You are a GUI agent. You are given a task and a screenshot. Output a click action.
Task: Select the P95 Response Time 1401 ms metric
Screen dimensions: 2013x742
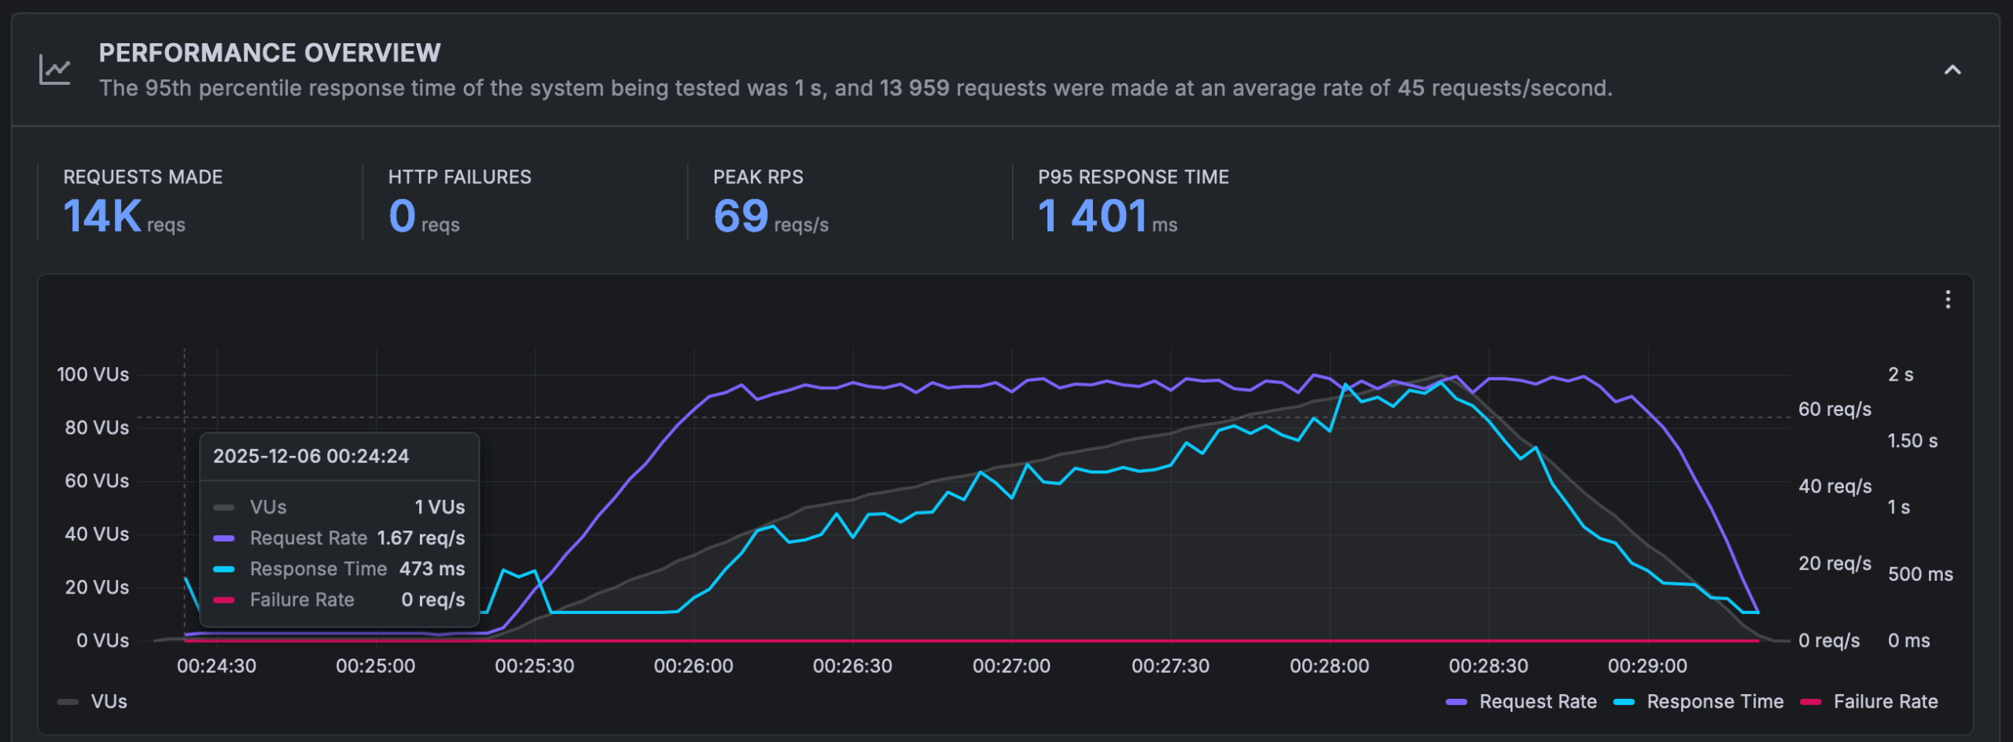[1107, 215]
